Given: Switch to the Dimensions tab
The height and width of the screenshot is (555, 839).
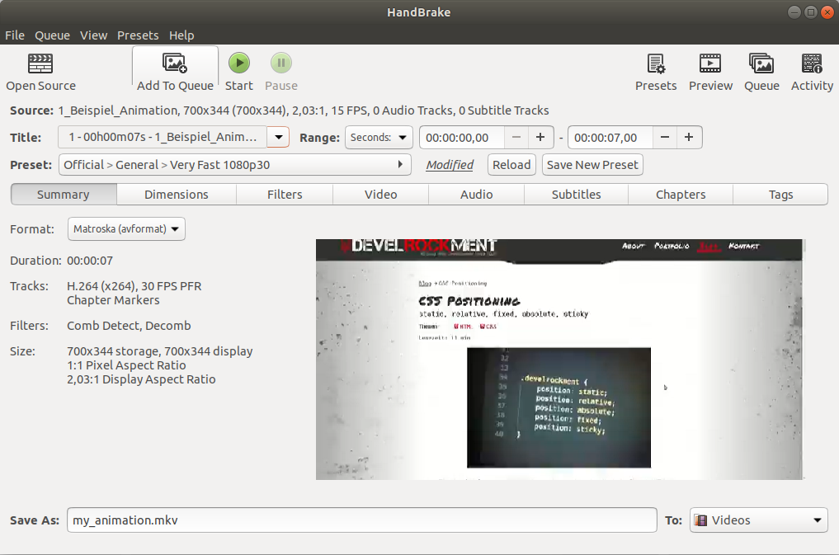Looking at the screenshot, I should pyautogui.click(x=176, y=195).
